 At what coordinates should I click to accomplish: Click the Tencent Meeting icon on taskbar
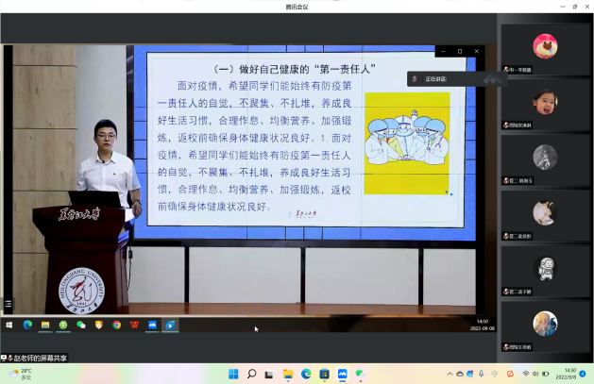[342, 374]
